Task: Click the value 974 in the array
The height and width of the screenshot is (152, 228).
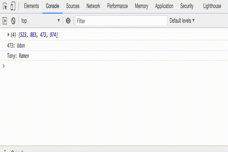Action: 53,35
